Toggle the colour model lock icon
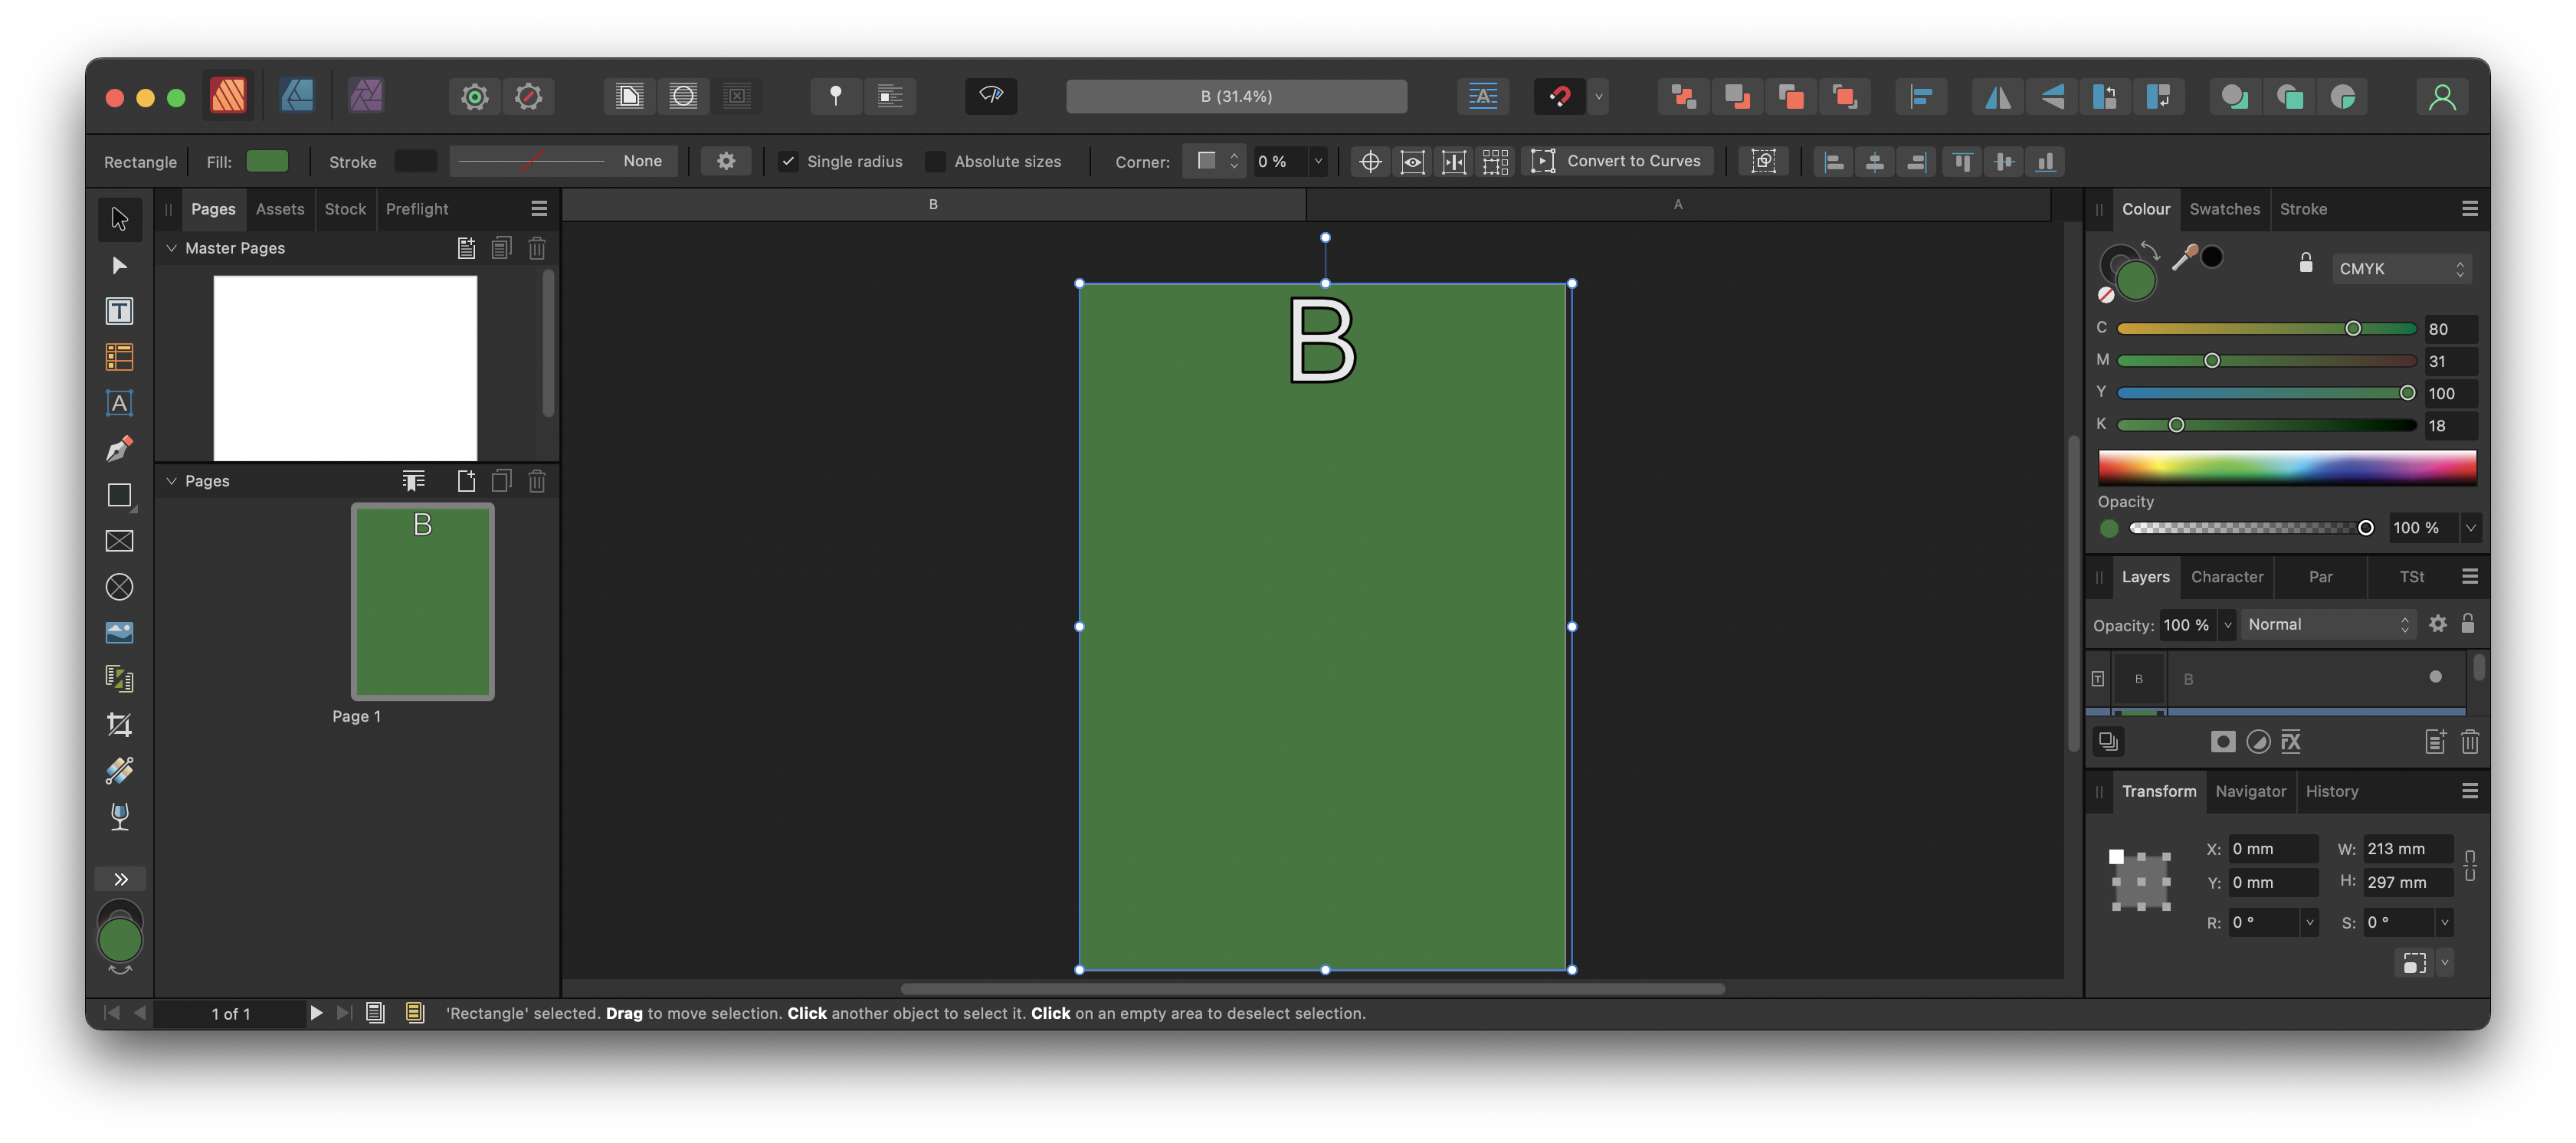The image size is (2576, 1143). 2305,263
